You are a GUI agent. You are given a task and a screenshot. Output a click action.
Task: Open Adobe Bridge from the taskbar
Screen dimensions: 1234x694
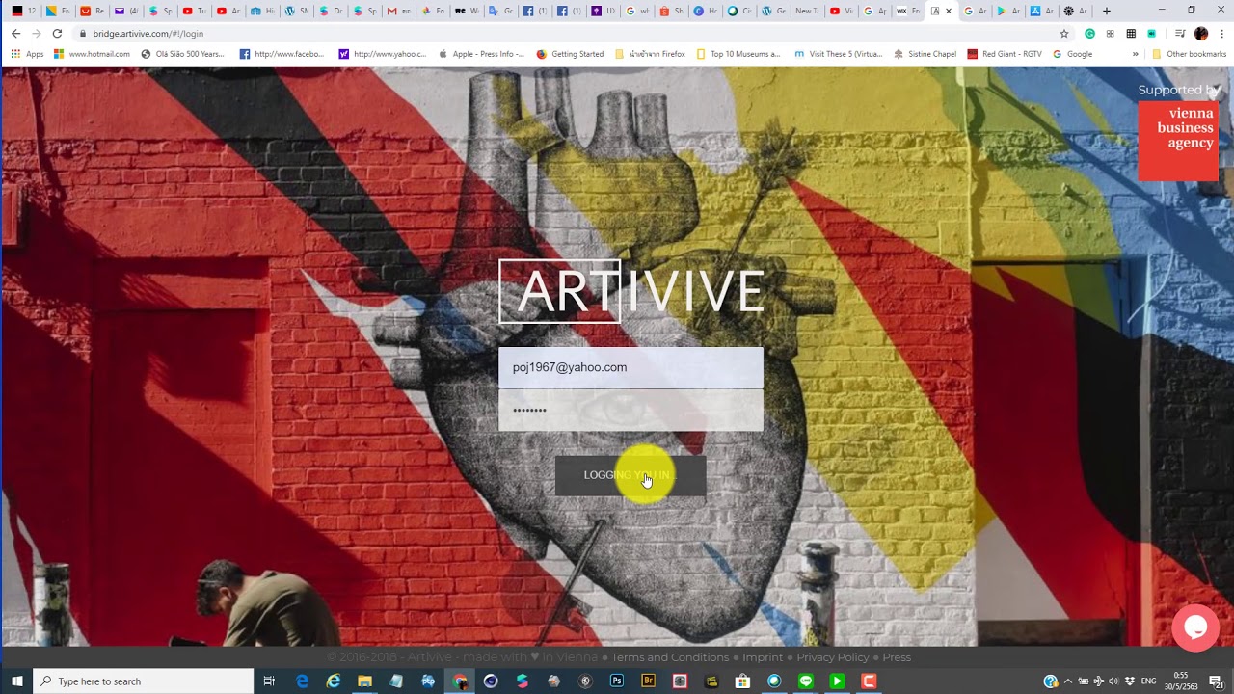[x=649, y=681]
